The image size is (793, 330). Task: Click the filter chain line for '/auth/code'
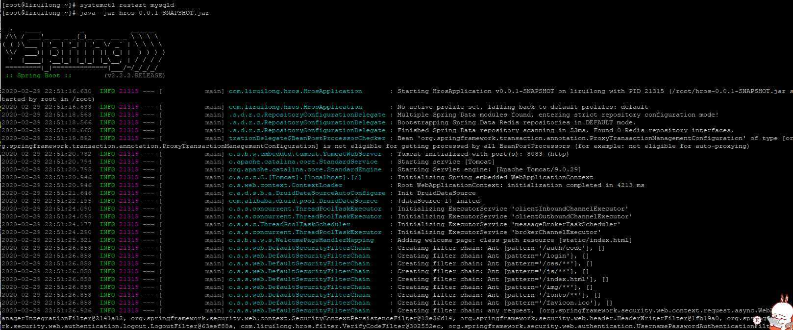point(501,248)
